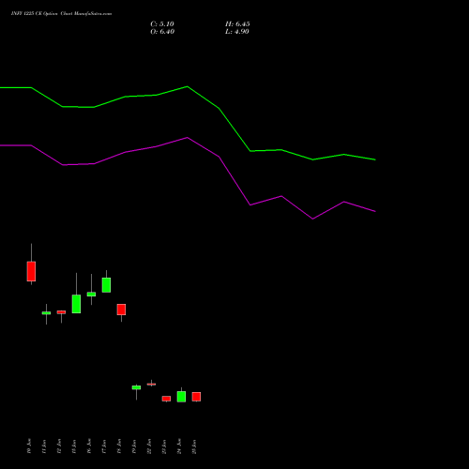Select the 19 Jun date label

pos(134,446)
